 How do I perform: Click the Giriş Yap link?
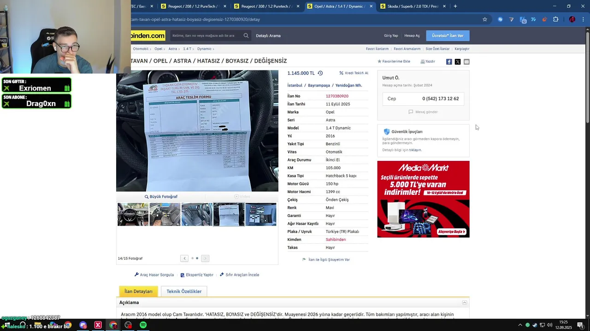click(391, 35)
